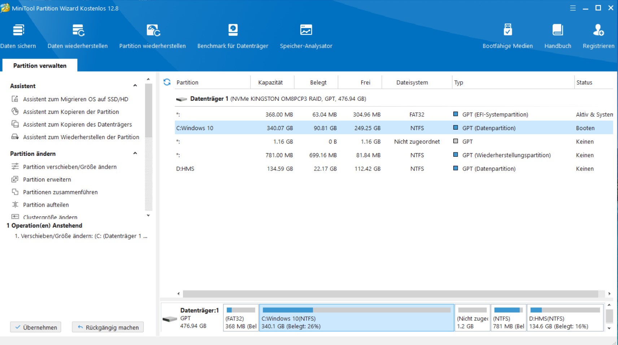Select D:HMS(NTFS) block in disk map
The height and width of the screenshot is (345, 618).
pos(565,318)
